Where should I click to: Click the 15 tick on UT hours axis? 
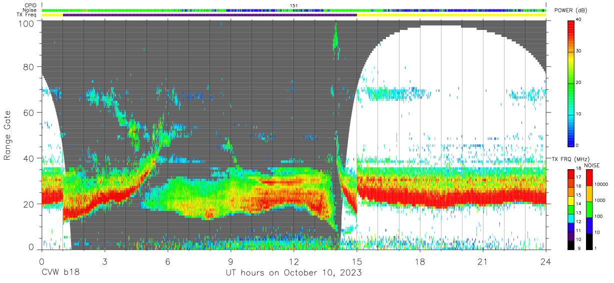[357, 262]
